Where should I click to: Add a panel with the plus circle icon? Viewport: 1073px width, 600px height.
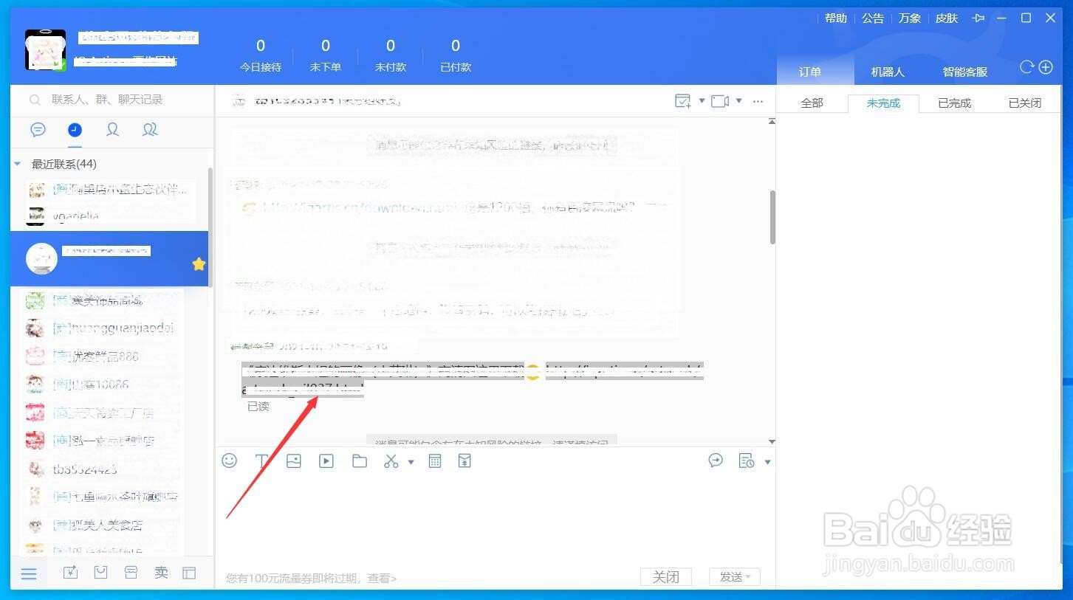pyautogui.click(x=1046, y=67)
